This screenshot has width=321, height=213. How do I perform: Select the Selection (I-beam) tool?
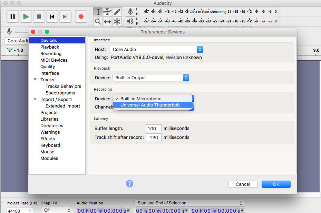pyautogui.click(x=98, y=12)
